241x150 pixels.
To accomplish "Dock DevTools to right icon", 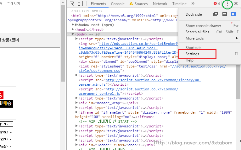I will (233, 14).
